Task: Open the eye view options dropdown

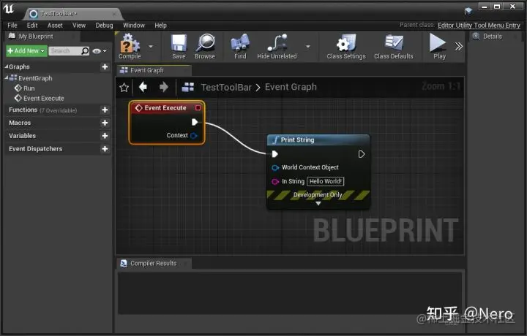Action: tap(100, 51)
